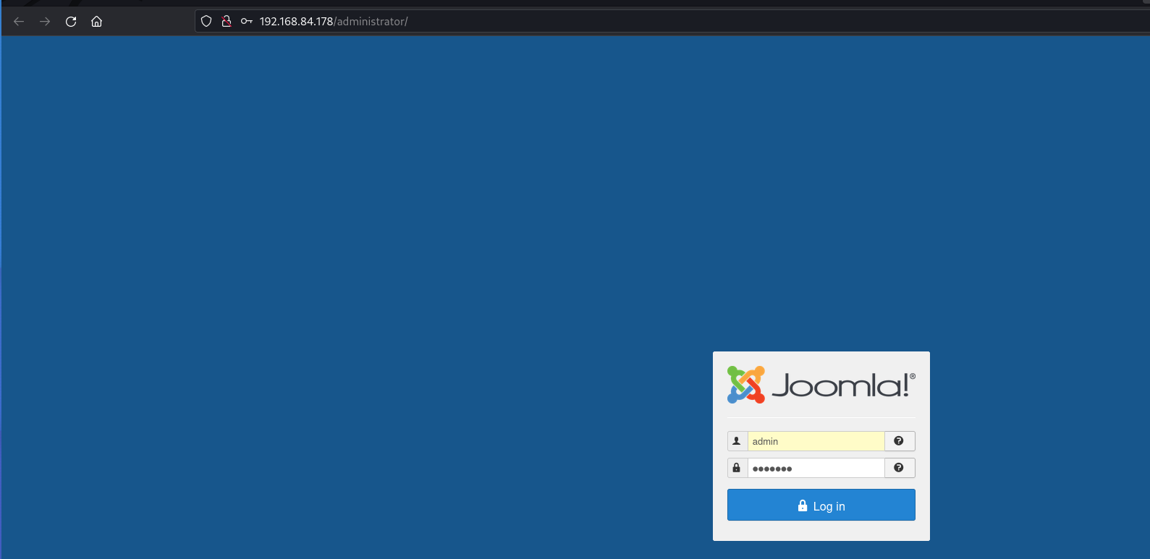
Task: Focus the username field containing admin
Action: click(x=816, y=441)
